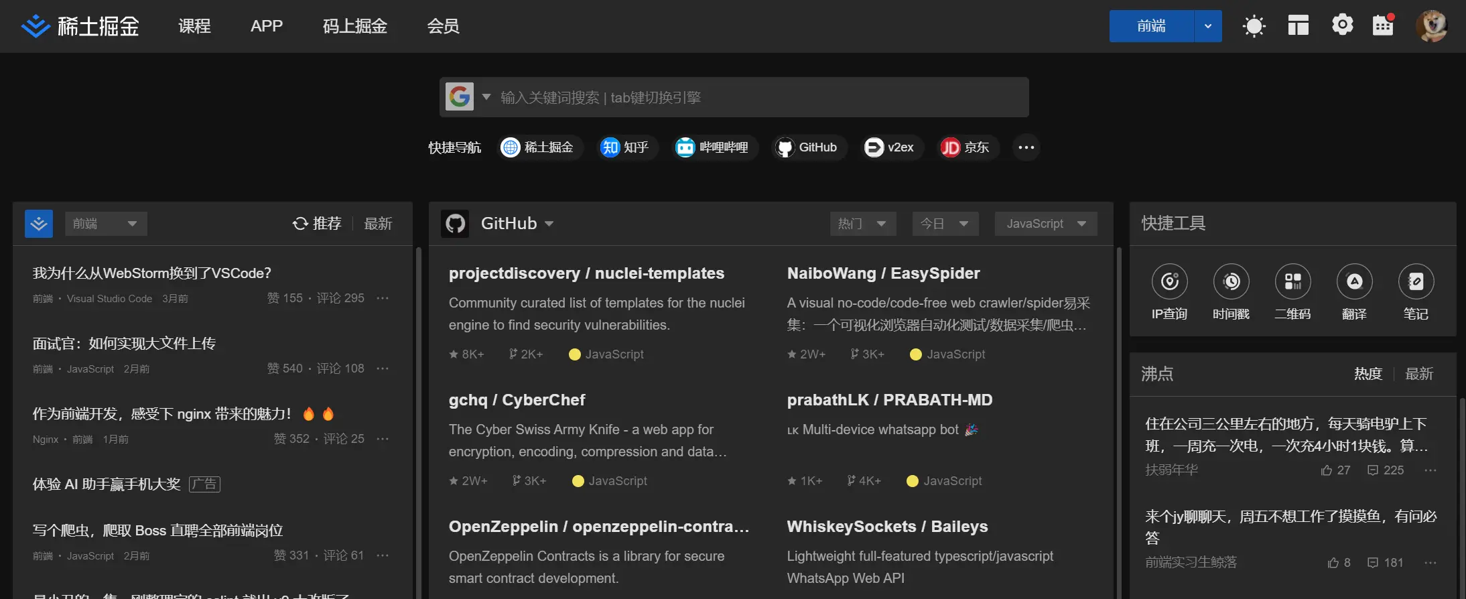Open more options for 大文件上传 article

[x=383, y=369]
